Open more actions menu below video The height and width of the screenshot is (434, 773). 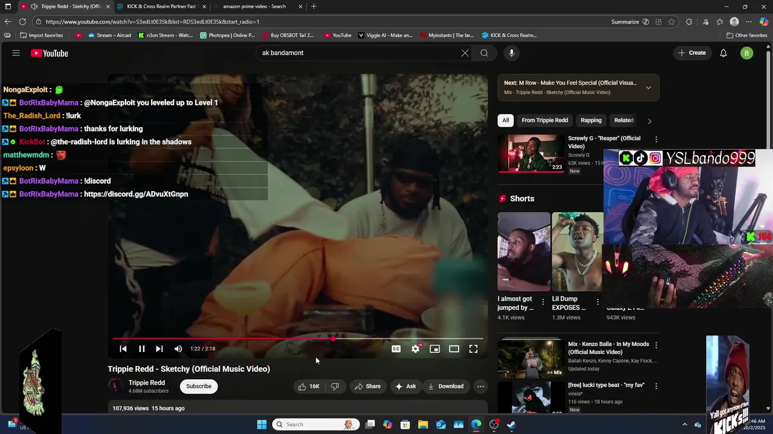(481, 386)
